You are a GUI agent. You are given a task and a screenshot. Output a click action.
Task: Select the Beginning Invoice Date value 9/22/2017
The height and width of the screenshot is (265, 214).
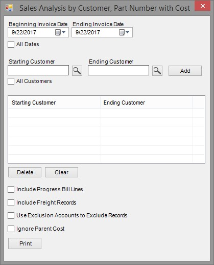[x=24, y=32]
